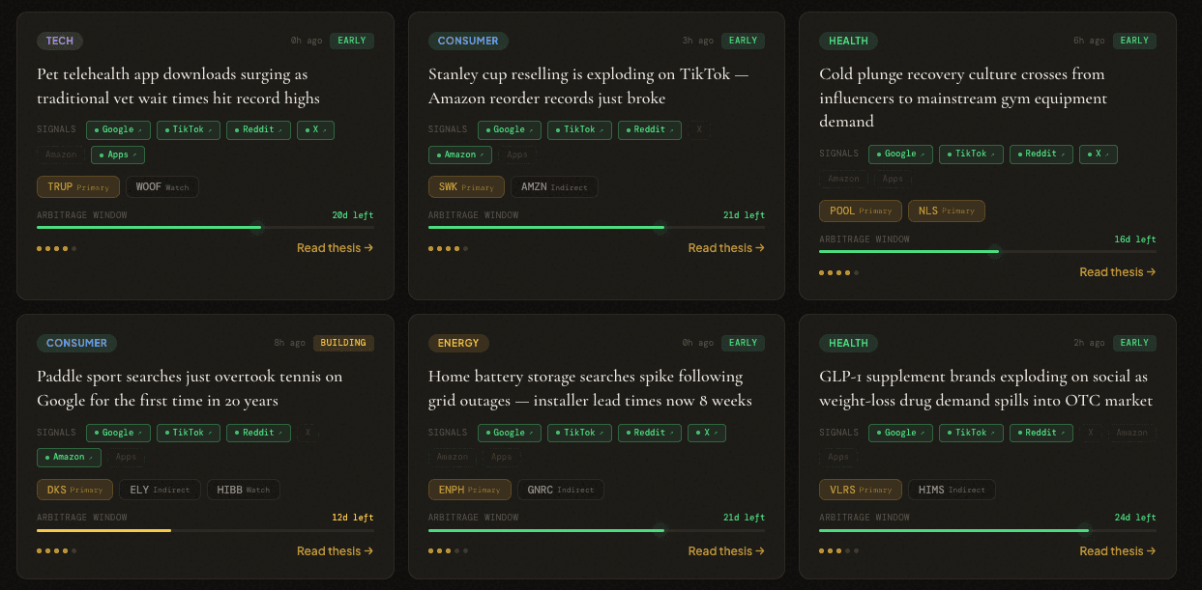Open X signal on pet telehealth card
The height and width of the screenshot is (590, 1202).
click(315, 129)
